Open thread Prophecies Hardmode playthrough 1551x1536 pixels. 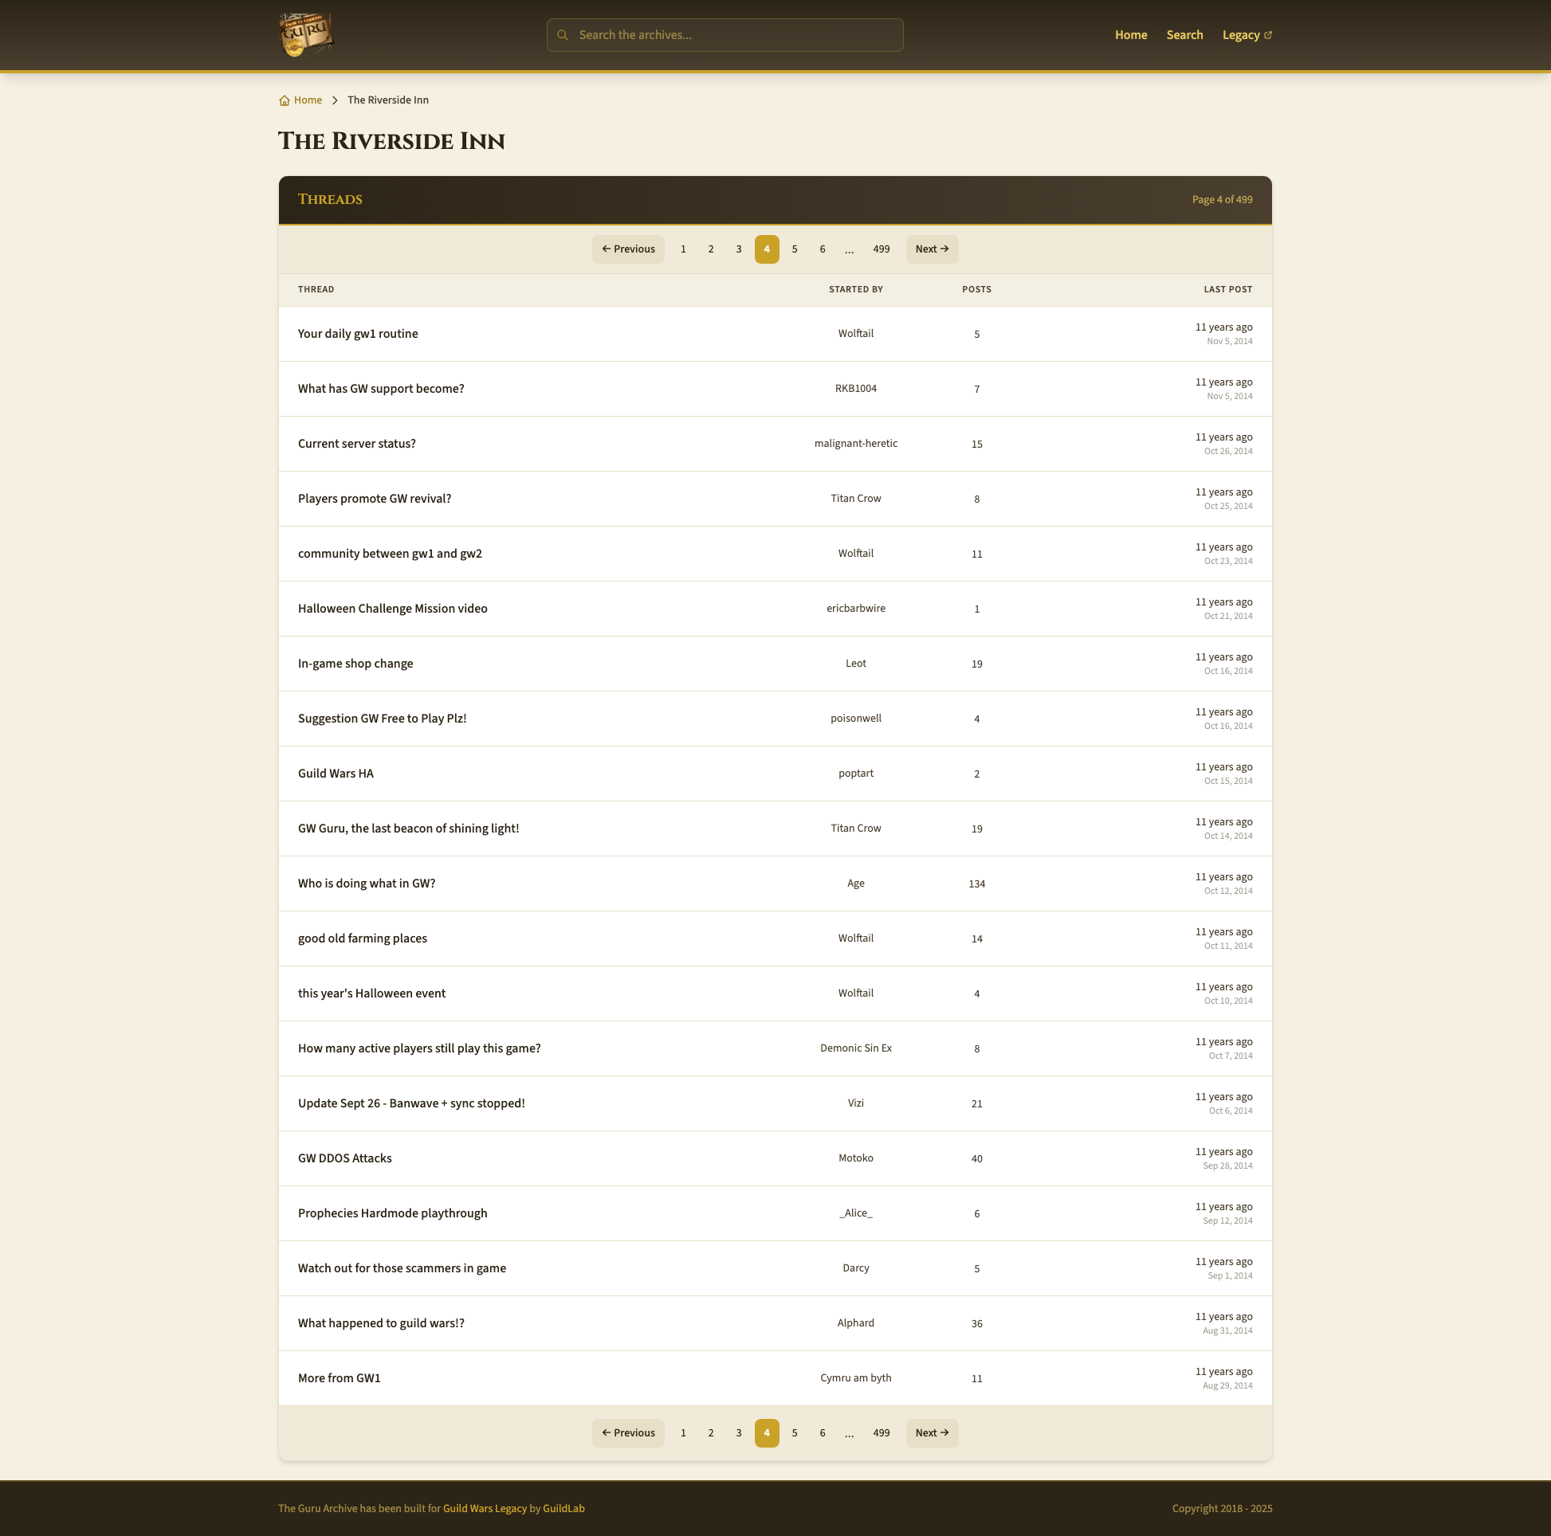[392, 1213]
